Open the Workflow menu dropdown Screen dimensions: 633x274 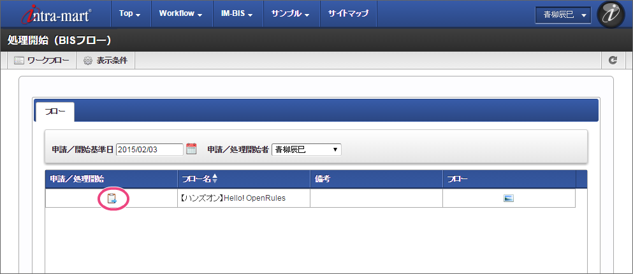tap(181, 14)
